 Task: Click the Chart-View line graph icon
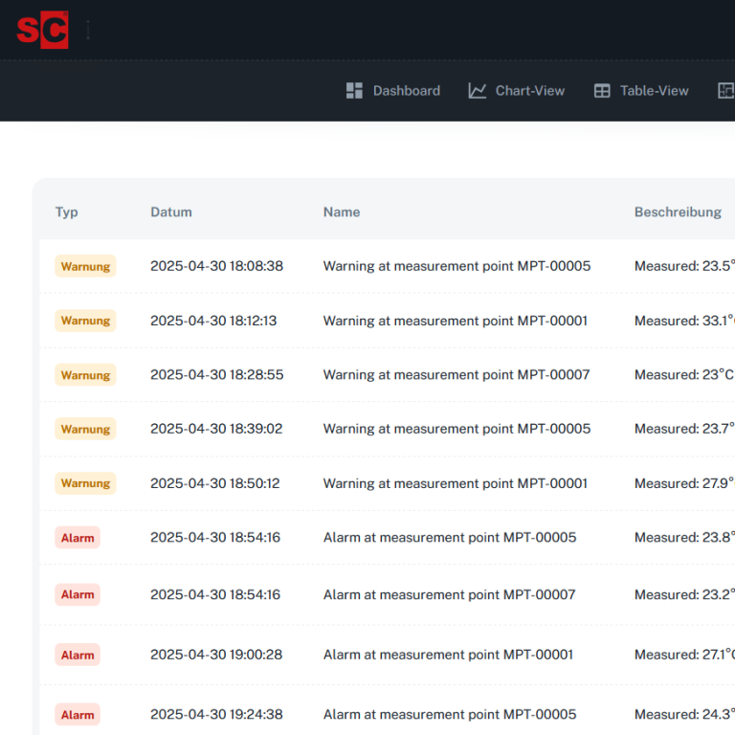(x=477, y=91)
